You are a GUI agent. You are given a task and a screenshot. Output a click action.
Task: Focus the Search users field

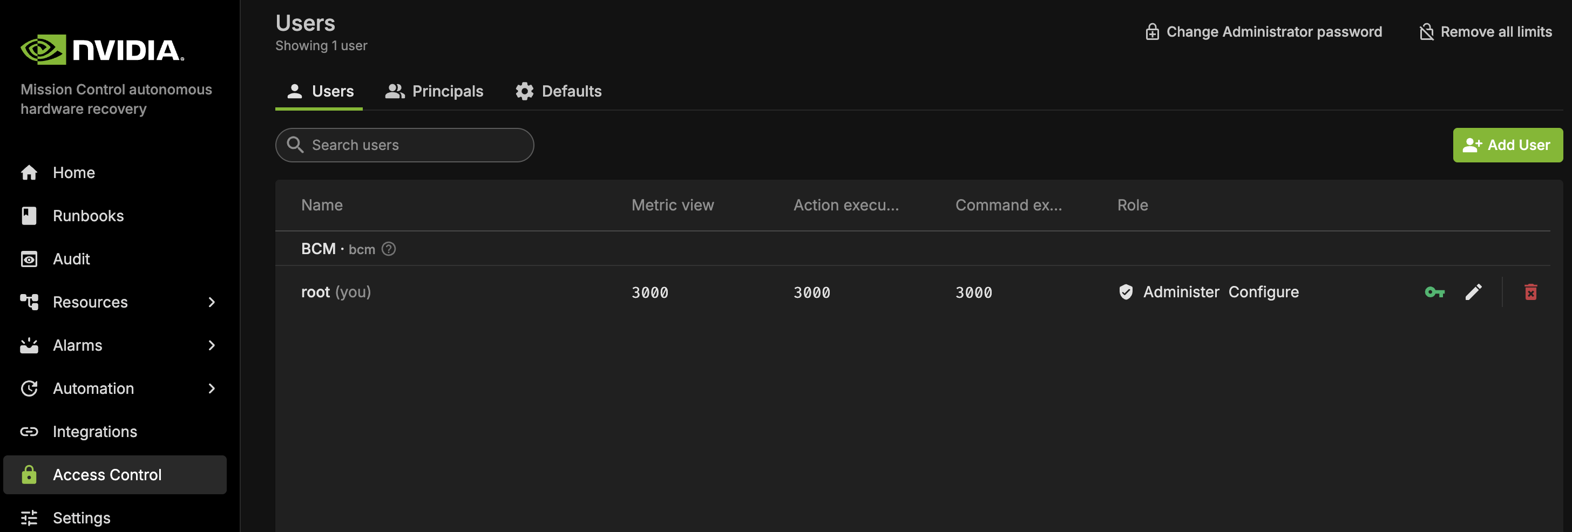coord(415,145)
